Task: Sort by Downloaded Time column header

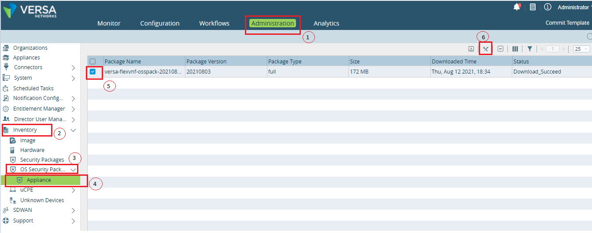Action: pos(471,61)
